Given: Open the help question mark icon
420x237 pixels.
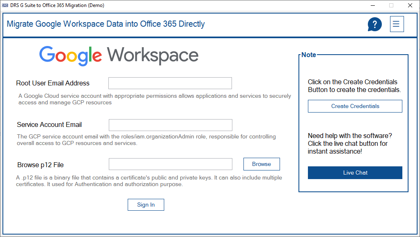Looking at the screenshot, I should pos(374,24).
